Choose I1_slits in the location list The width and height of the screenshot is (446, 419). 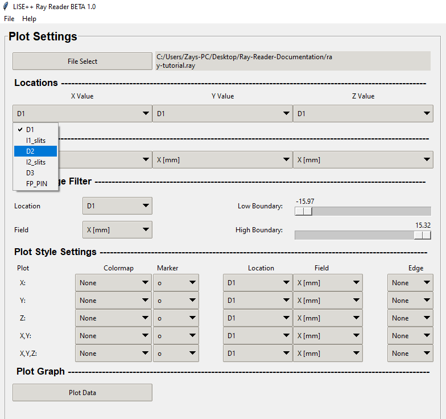tap(35, 140)
